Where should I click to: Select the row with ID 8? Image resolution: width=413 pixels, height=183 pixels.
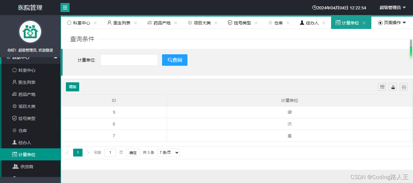[x=237, y=124]
